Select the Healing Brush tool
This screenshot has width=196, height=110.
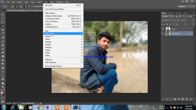[3, 38]
